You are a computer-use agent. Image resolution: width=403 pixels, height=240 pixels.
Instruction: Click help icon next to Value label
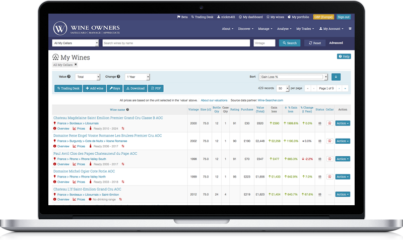tap(71, 77)
